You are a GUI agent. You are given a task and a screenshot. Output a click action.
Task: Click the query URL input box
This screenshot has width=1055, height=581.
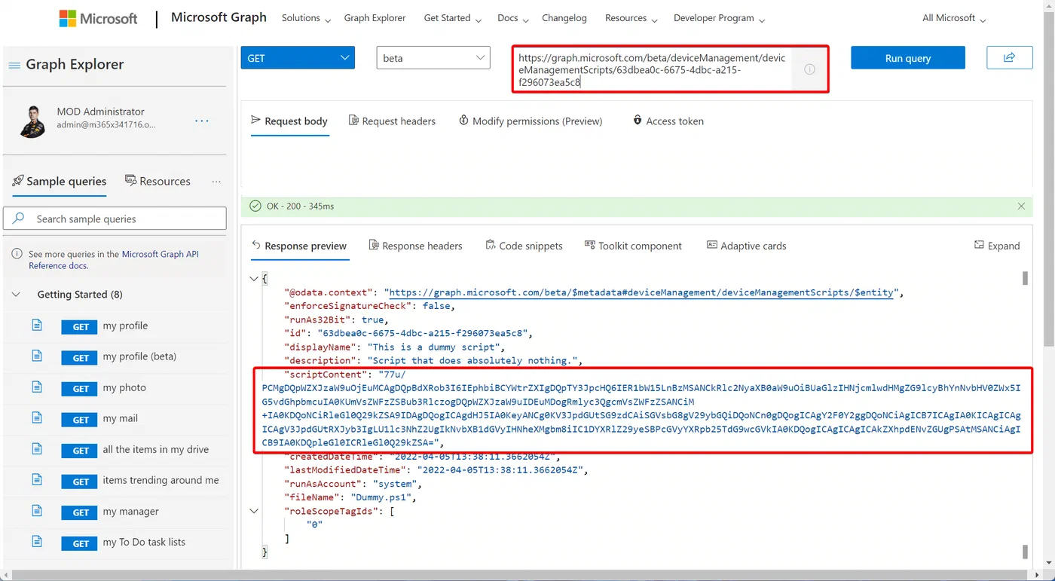[653, 69]
